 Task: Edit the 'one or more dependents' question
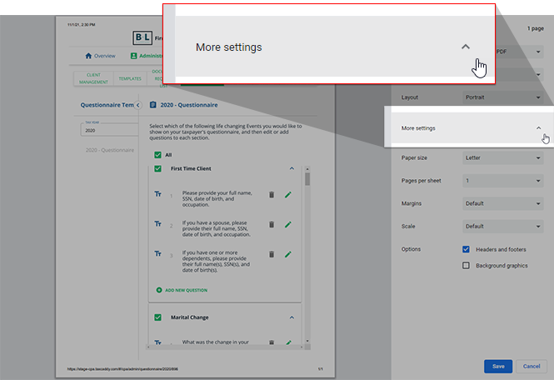288,254
